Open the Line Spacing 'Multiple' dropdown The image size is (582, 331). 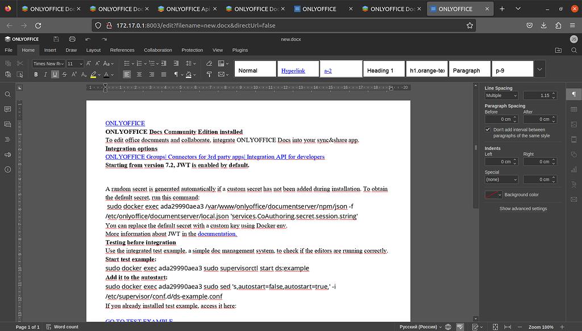(500, 95)
